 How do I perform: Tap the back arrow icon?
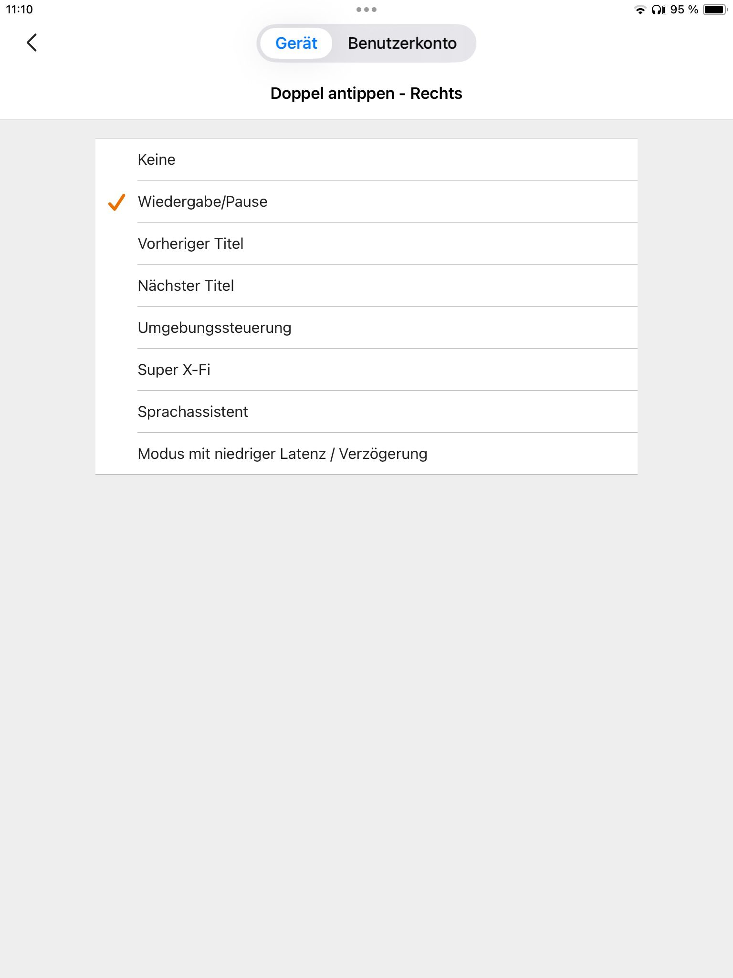pos(32,43)
